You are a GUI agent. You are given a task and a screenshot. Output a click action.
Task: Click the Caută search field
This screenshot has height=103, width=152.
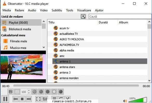coord(120,16)
